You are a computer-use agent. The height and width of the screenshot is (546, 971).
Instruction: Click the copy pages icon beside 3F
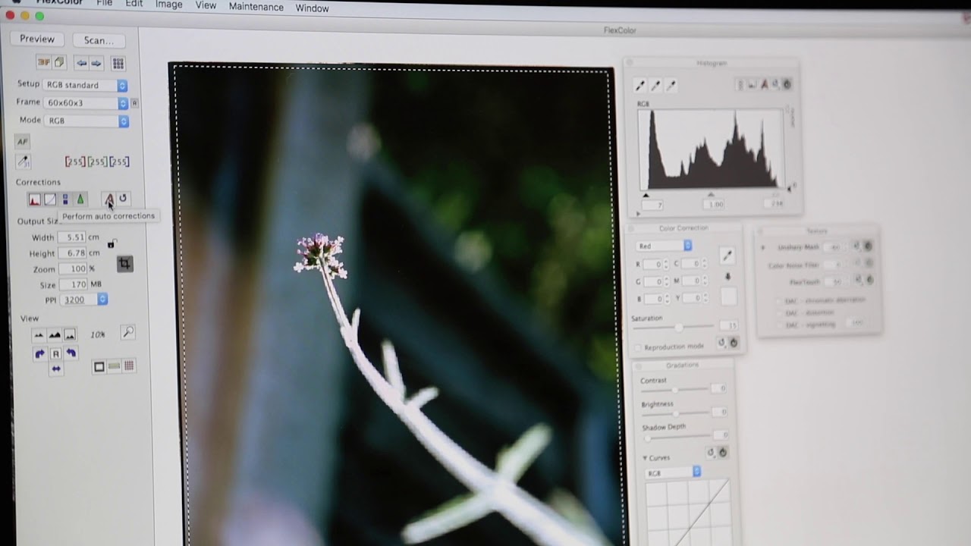point(59,62)
